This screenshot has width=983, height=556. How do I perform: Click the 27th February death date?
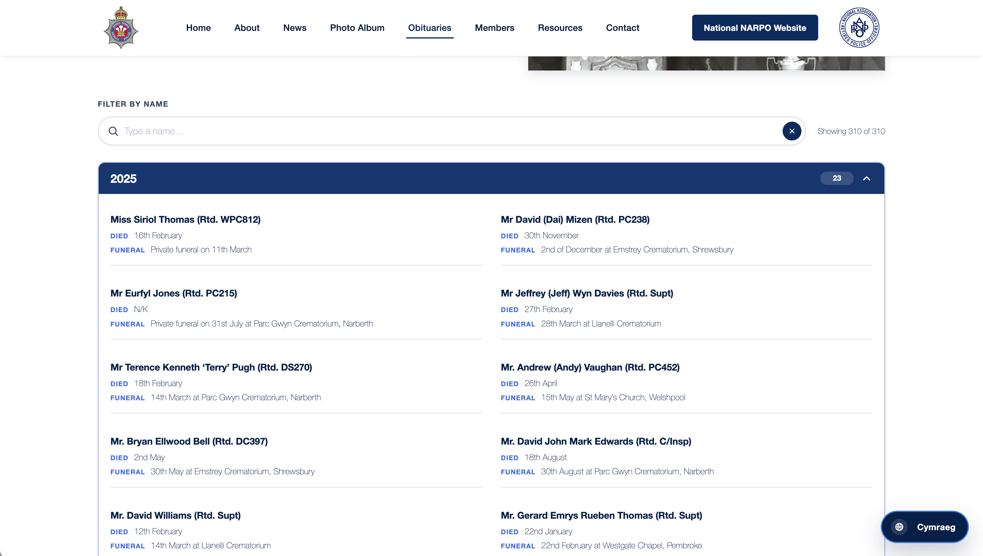coord(548,309)
